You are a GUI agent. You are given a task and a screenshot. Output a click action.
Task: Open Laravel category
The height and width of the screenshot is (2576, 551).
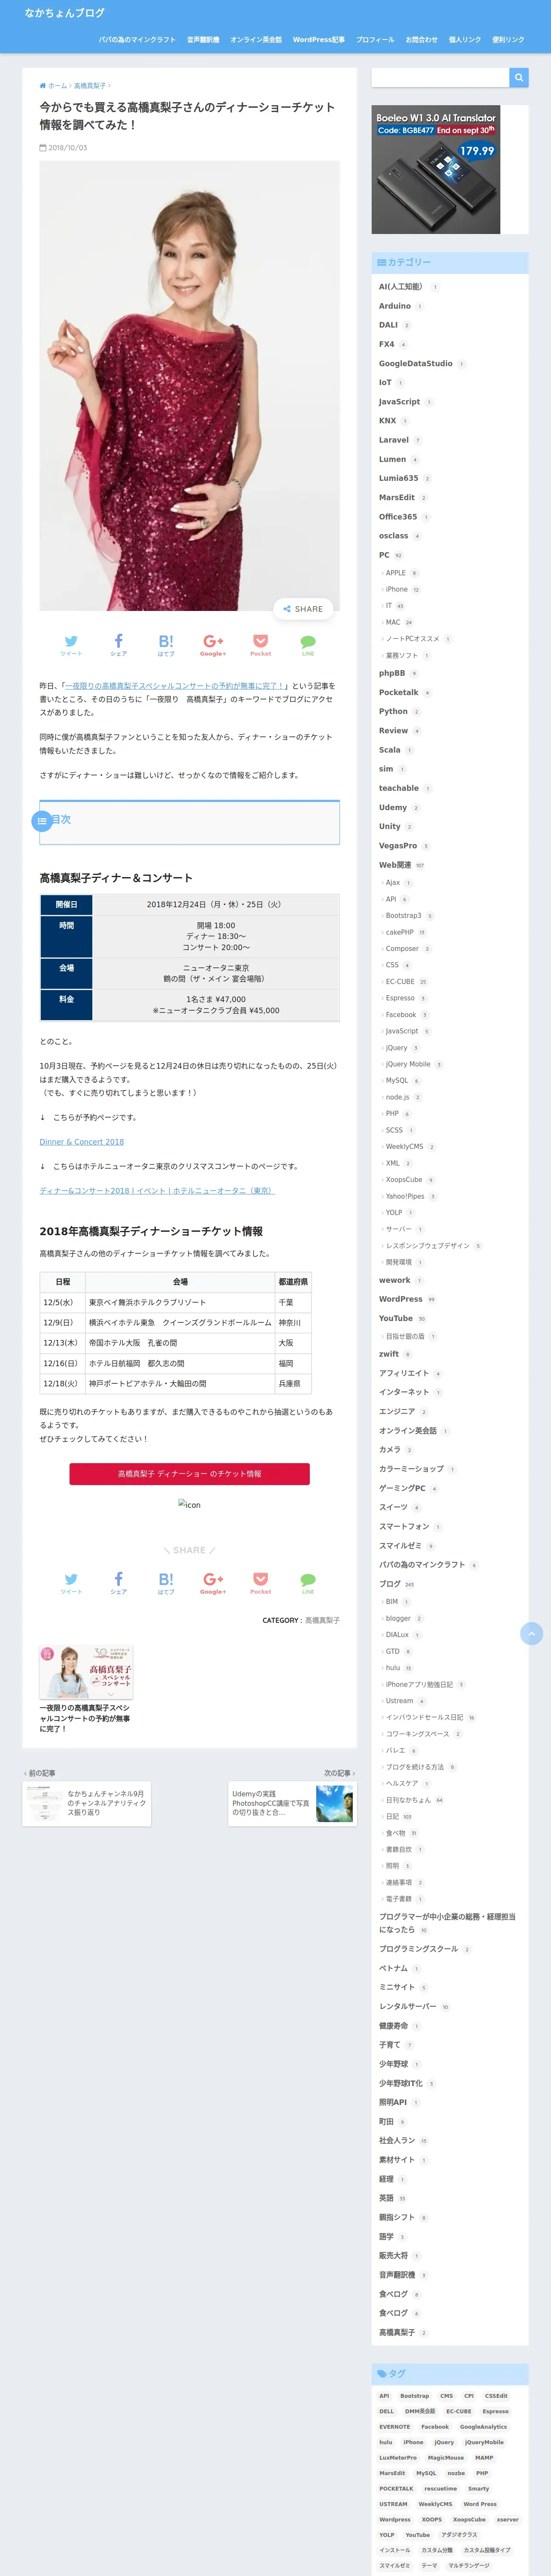[x=393, y=440]
